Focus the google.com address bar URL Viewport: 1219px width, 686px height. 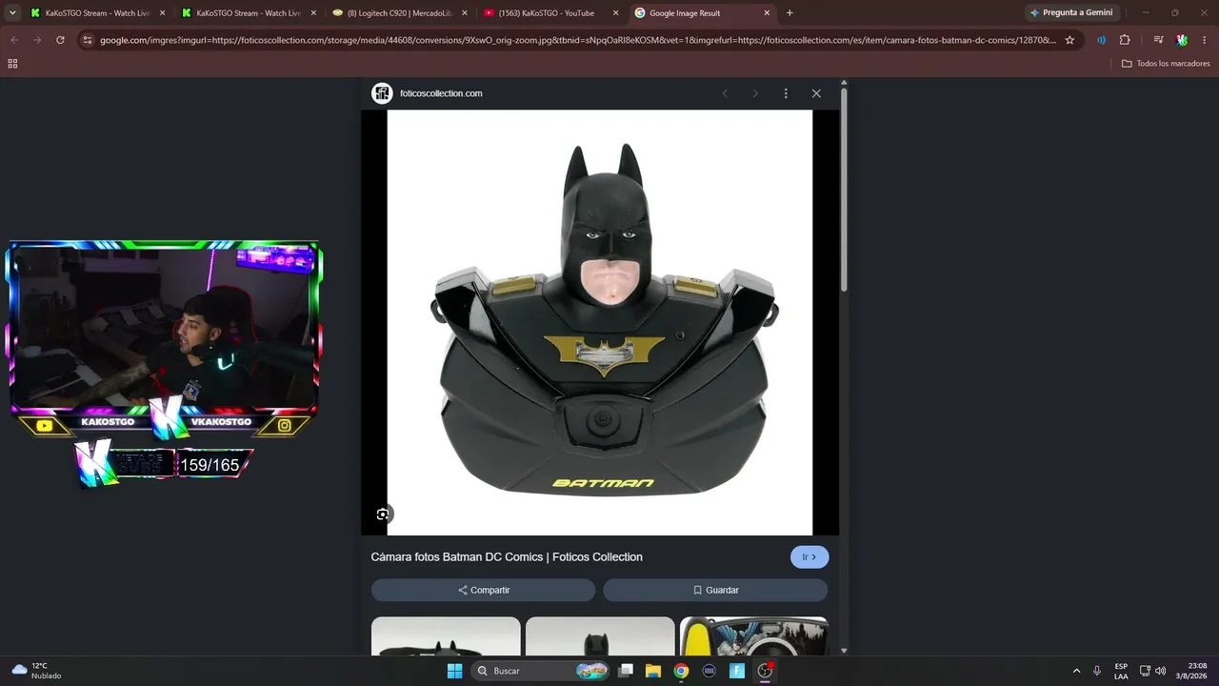578,40
